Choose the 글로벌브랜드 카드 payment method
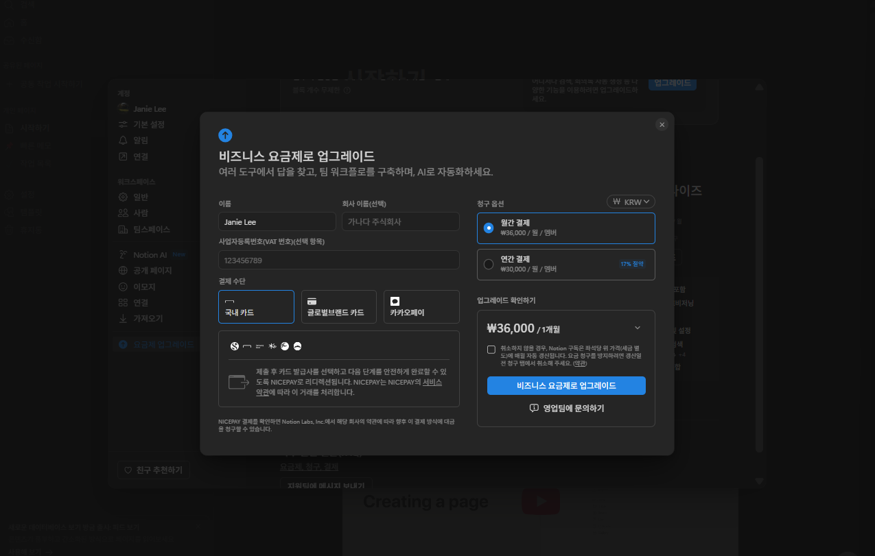This screenshot has height=556, width=875. (339, 306)
